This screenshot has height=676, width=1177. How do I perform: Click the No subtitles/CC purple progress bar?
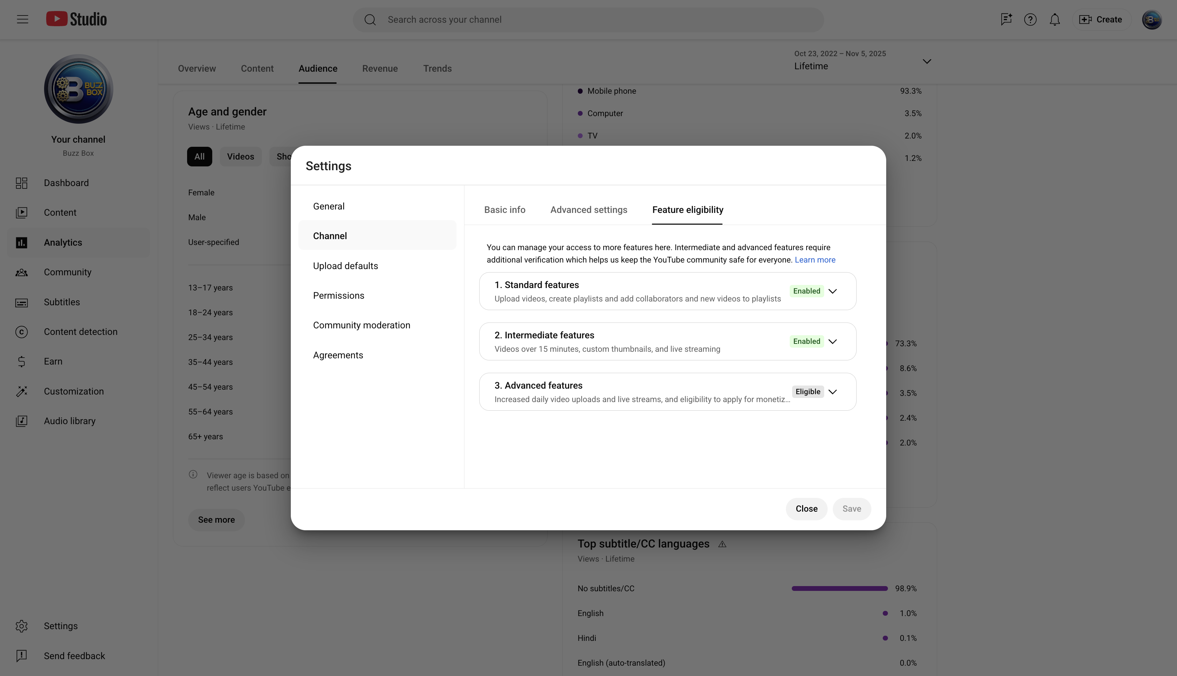pos(839,589)
